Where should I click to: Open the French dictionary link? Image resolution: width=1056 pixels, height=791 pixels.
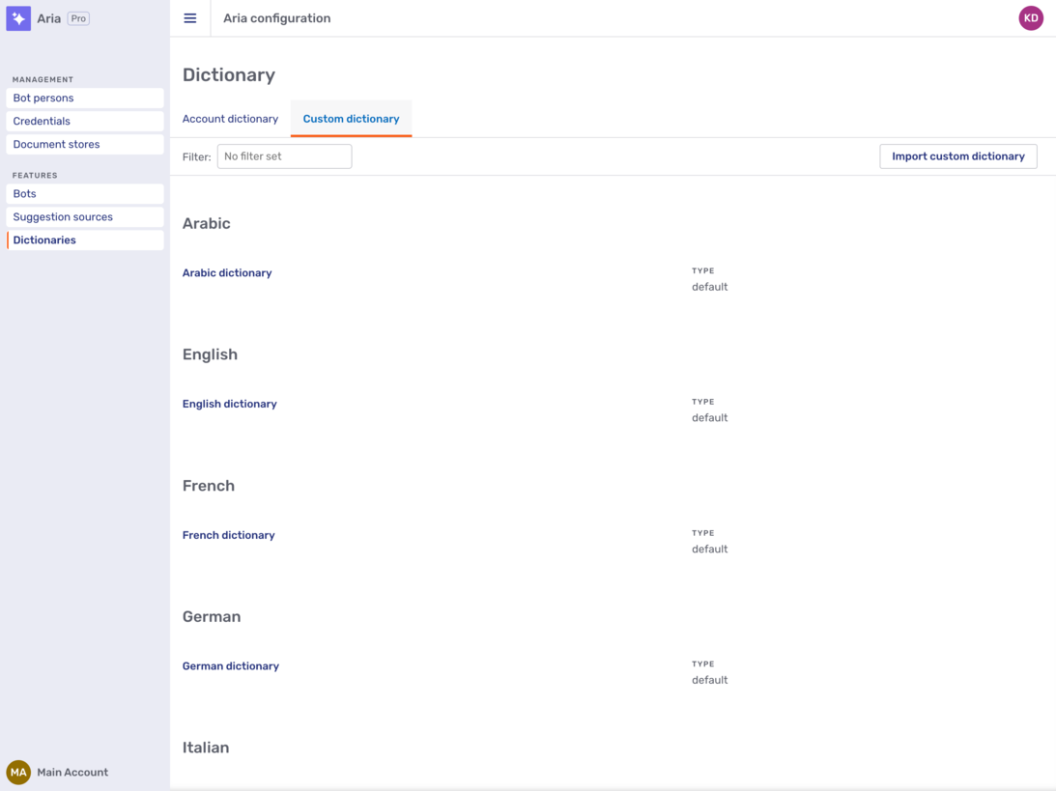228,535
